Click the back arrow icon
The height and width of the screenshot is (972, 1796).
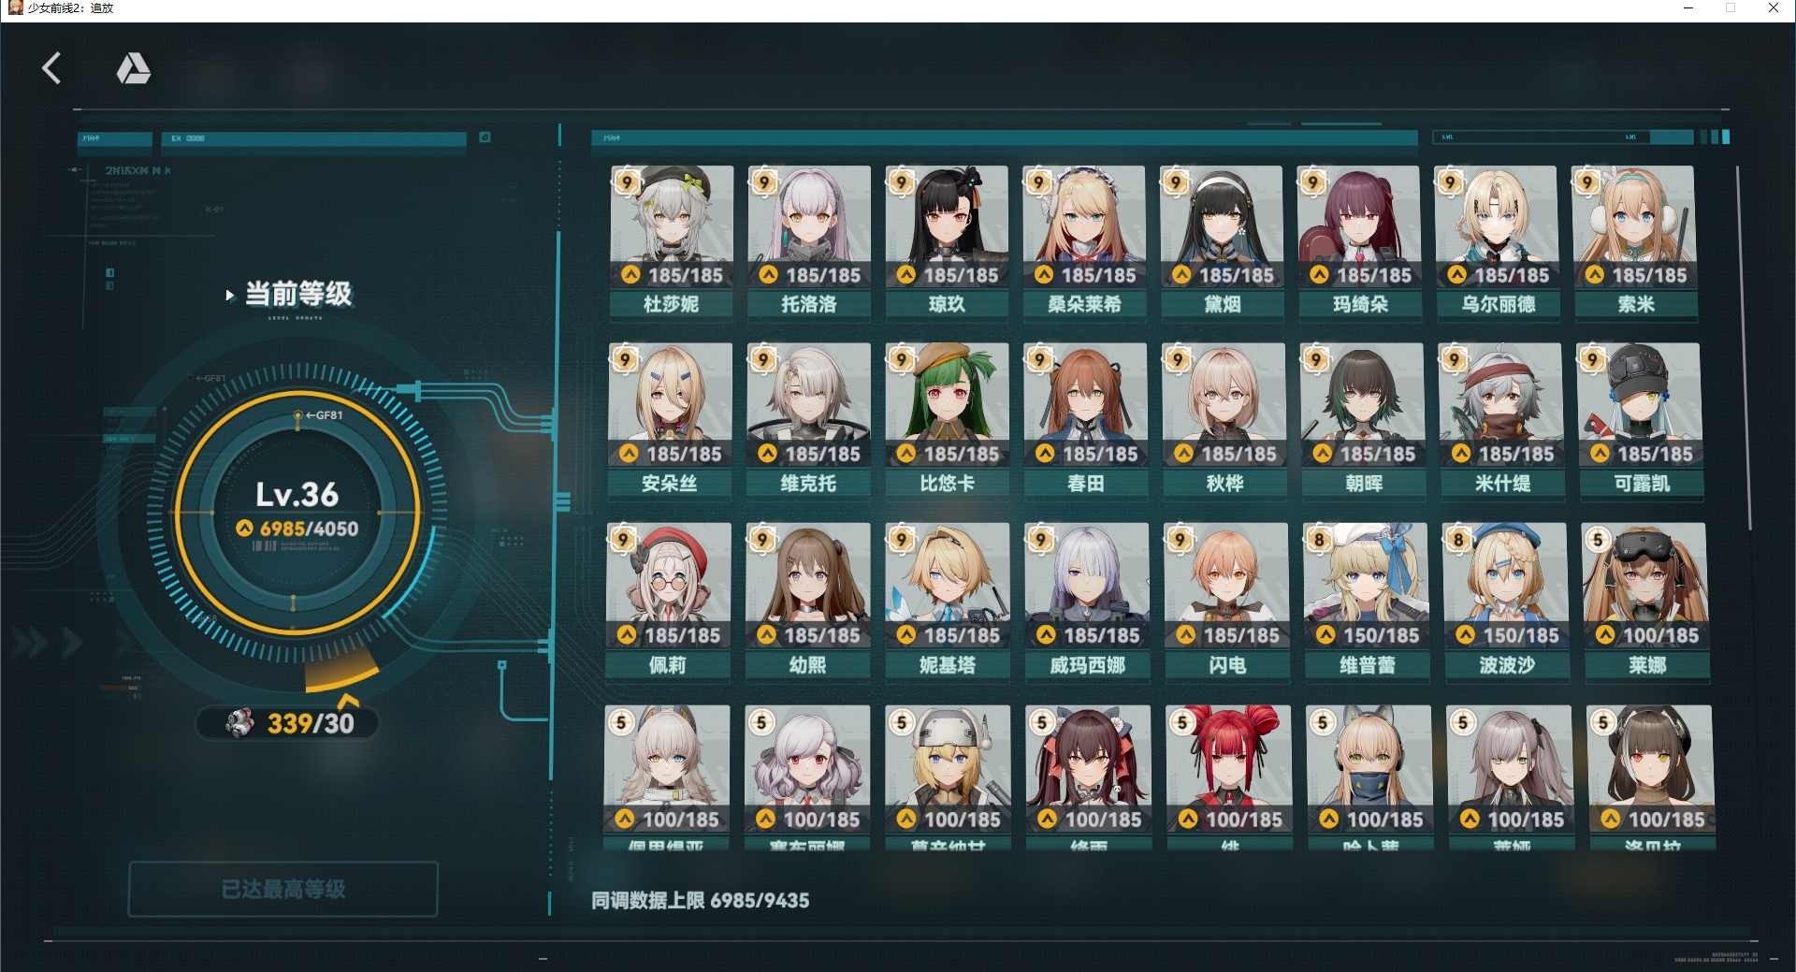[51, 68]
